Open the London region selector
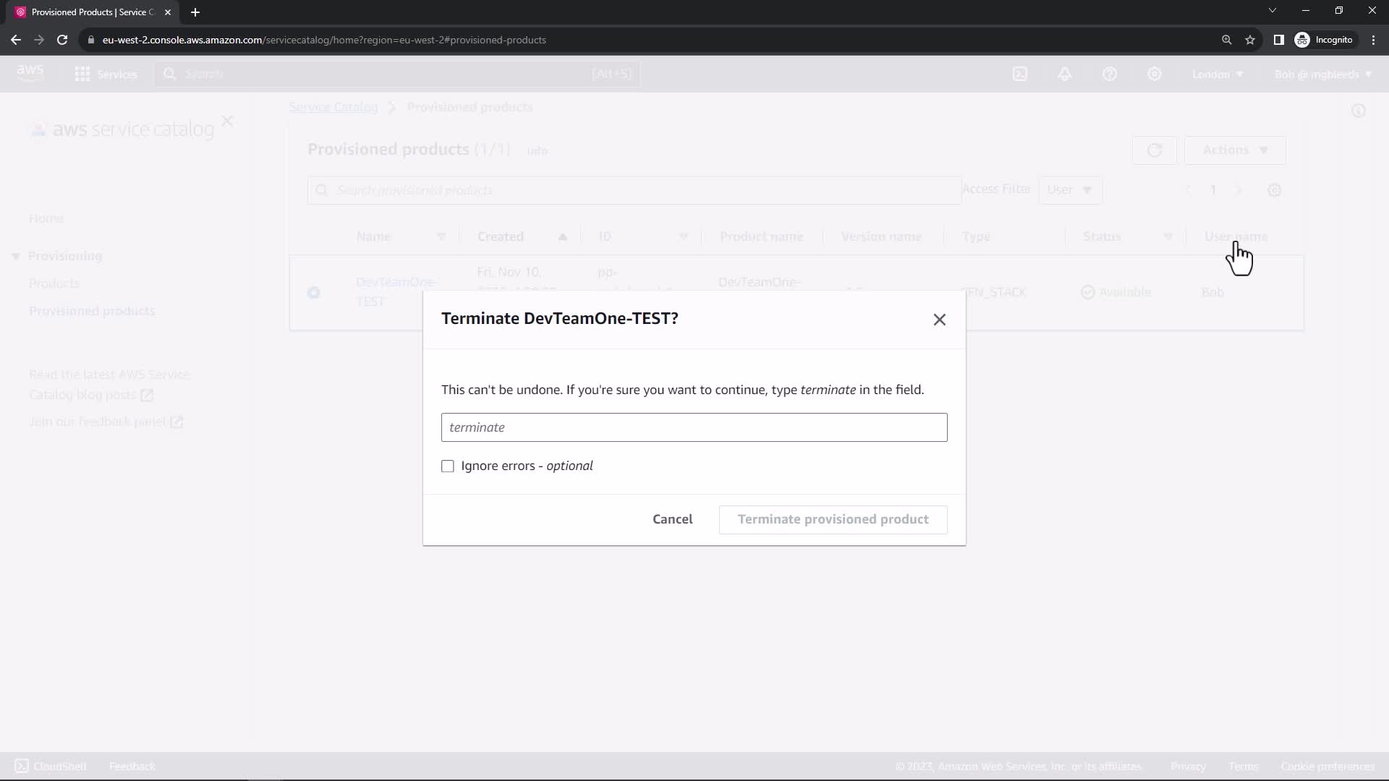Image resolution: width=1389 pixels, height=781 pixels. coord(1218,74)
